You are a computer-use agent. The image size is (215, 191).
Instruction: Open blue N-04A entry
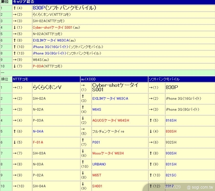(x=38, y=131)
